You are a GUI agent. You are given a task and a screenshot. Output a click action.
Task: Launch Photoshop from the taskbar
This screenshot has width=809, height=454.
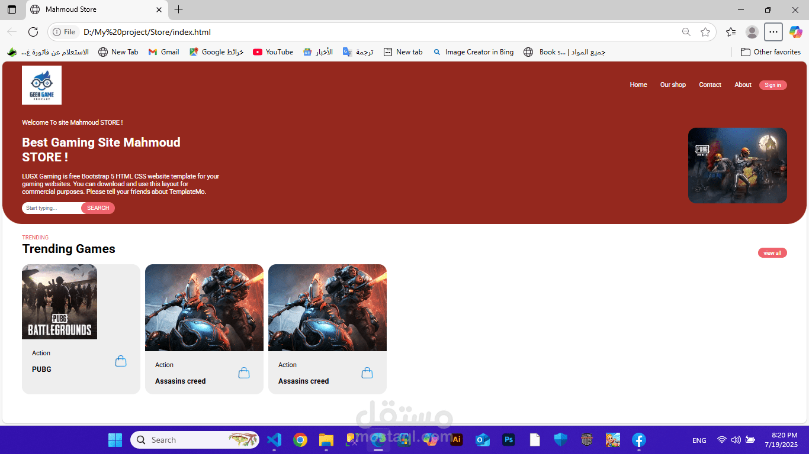coord(508,440)
